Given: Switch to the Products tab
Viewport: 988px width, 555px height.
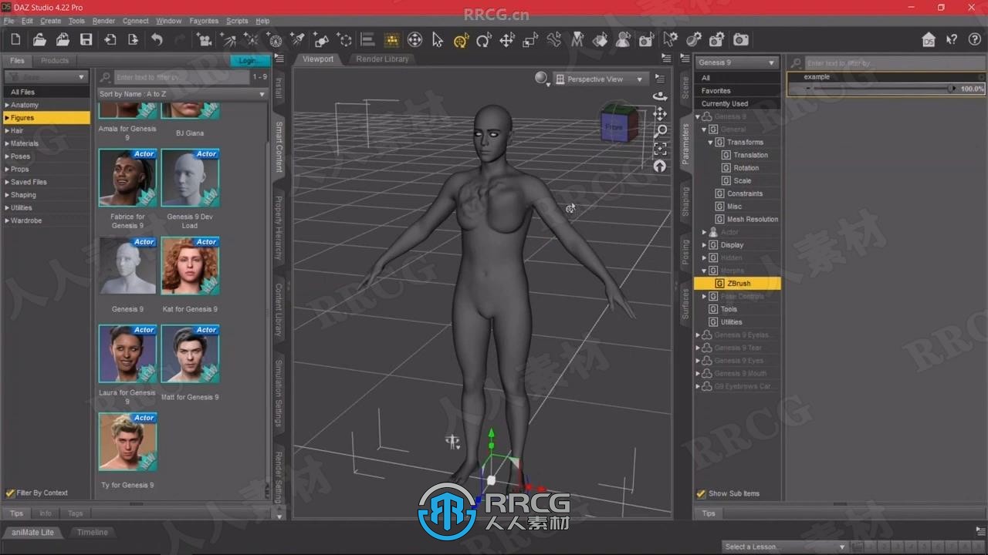Looking at the screenshot, I should [x=55, y=60].
